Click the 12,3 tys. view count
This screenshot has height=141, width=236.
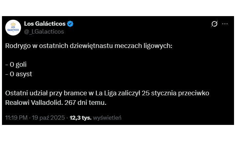pyautogui.click(x=81, y=117)
